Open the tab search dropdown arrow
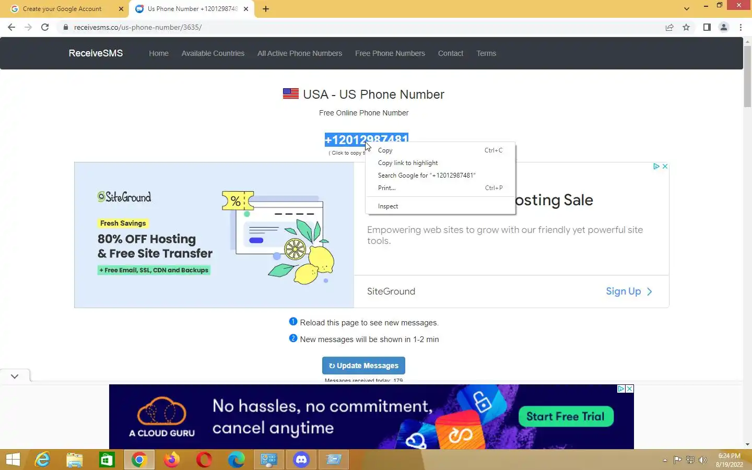Screen dimensions: 752x470 (687, 9)
